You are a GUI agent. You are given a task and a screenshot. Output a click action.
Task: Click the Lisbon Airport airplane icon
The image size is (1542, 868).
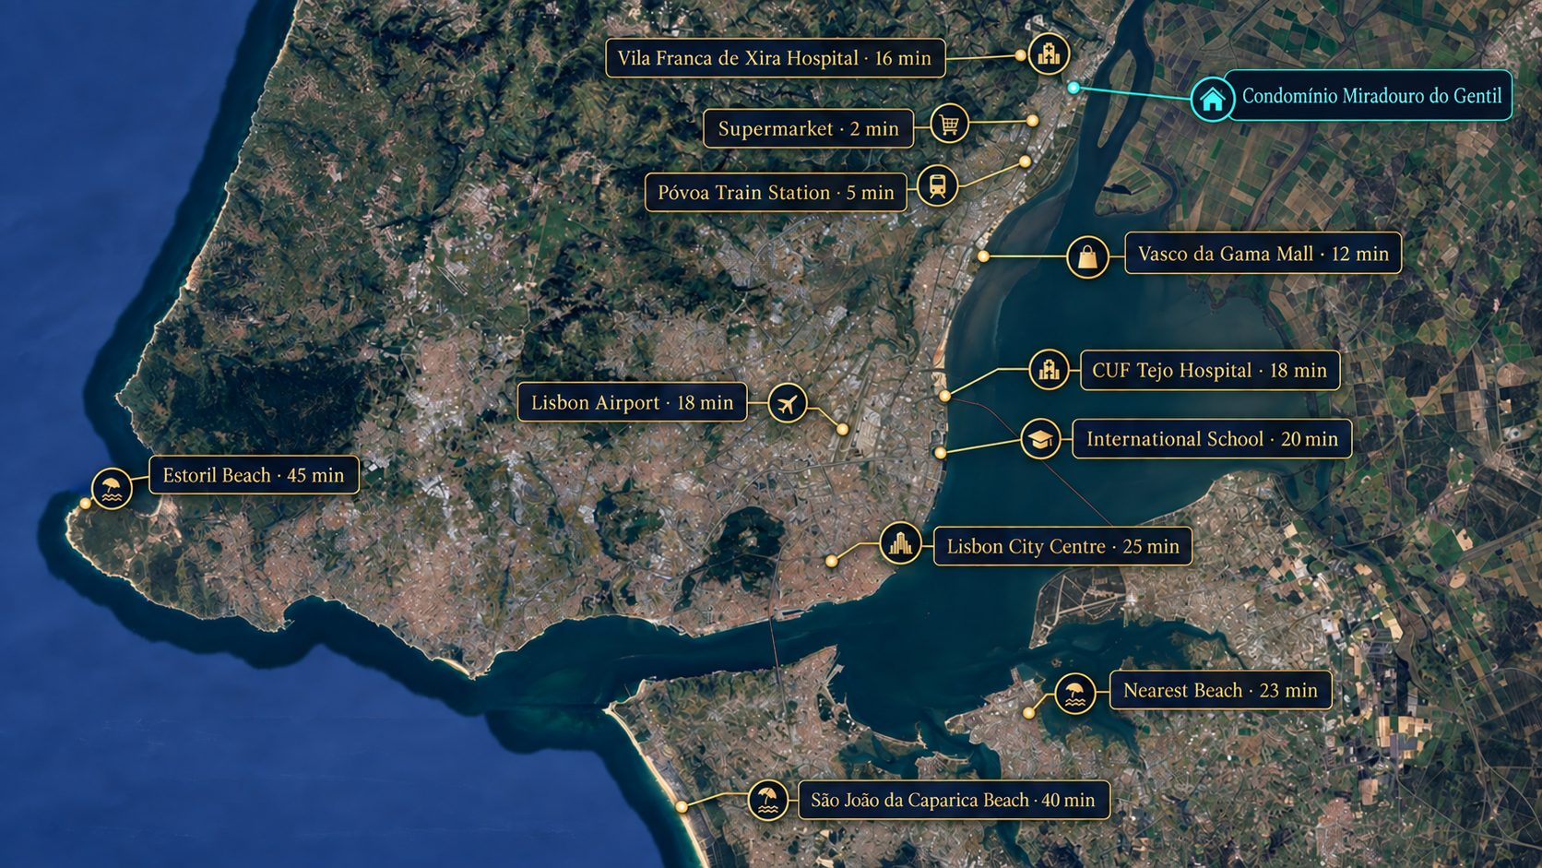click(x=787, y=403)
